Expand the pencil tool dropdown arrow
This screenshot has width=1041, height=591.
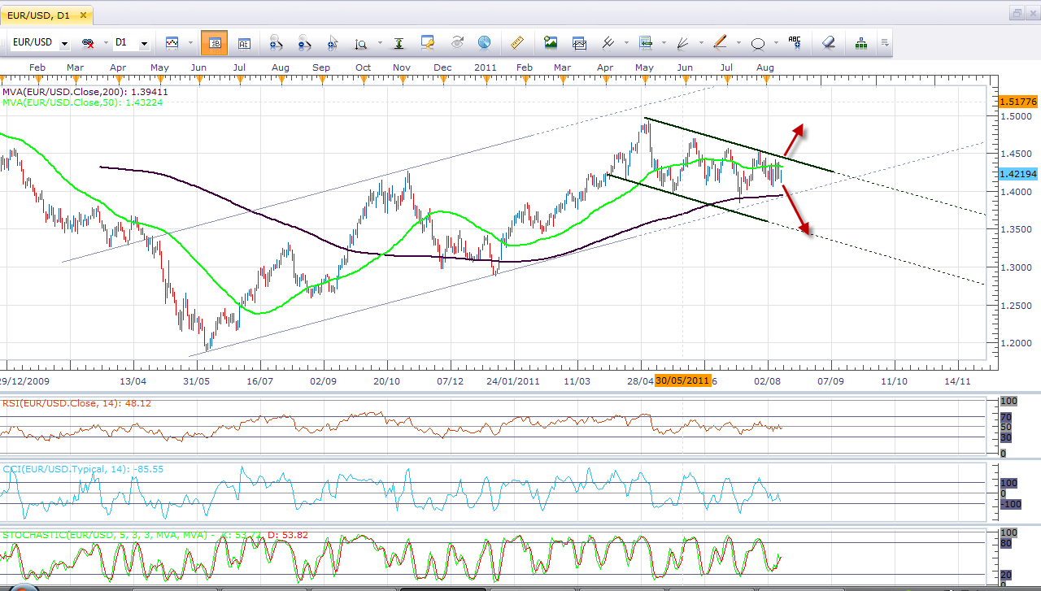pyautogui.click(x=738, y=42)
